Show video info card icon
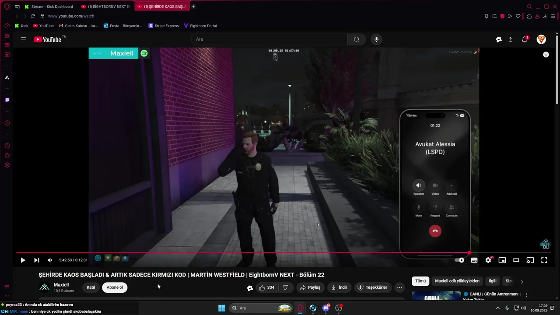The width and height of the screenshot is (560, 315). coord(546,55)
